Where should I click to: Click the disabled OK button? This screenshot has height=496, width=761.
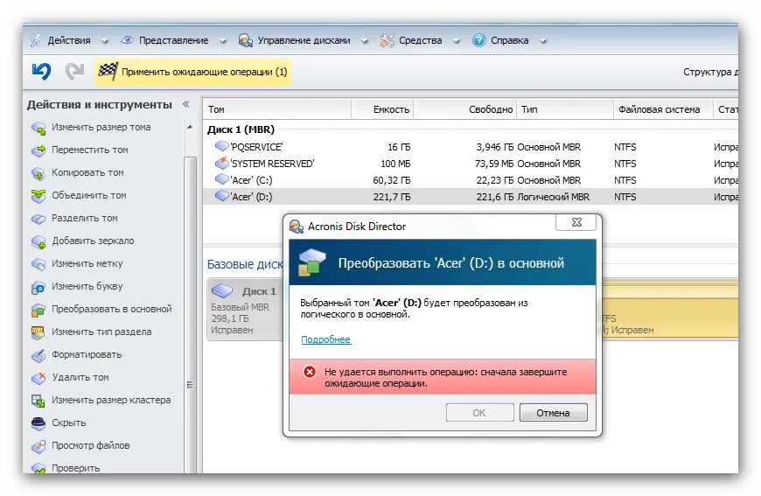479,413
